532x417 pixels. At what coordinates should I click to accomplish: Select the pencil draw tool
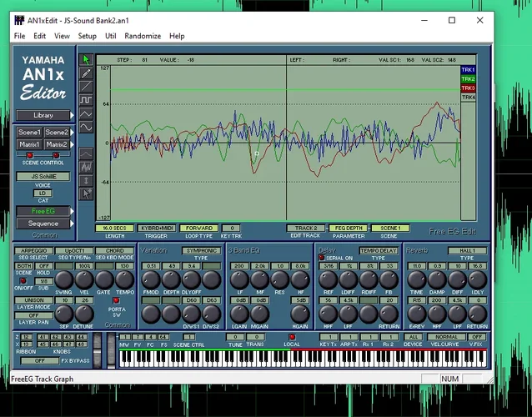coord(86,73)
